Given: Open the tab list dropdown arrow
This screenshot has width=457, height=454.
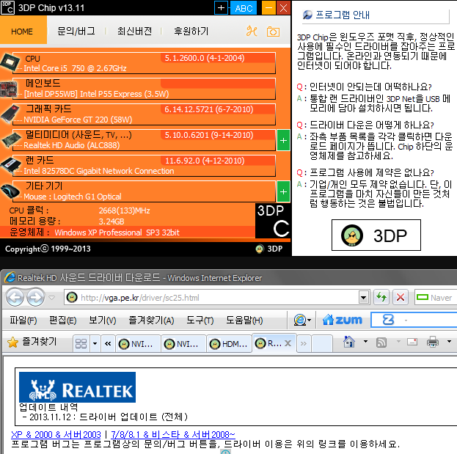Looking at the screenshot, I should click(95, 343).
